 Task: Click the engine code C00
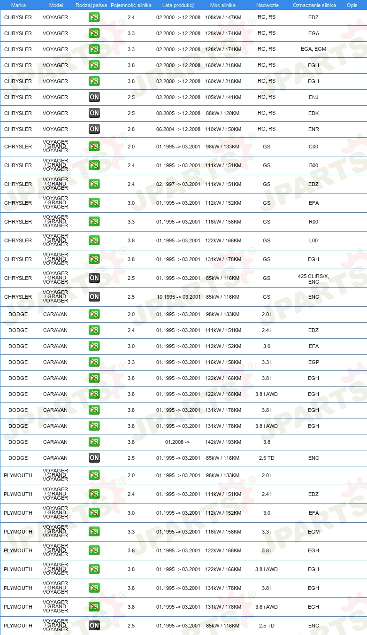click(x=313, y=147)
